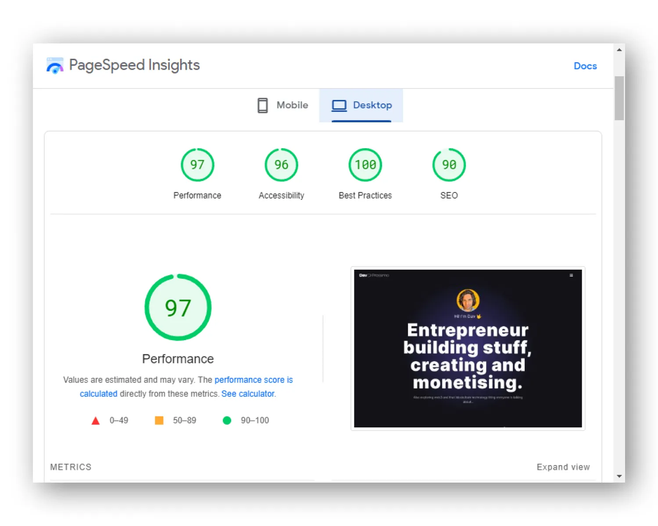Click the scrollbar up arrow

pyautogui.click(x=619, y=50)
